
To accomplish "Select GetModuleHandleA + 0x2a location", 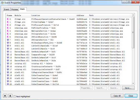I will 43,60.
